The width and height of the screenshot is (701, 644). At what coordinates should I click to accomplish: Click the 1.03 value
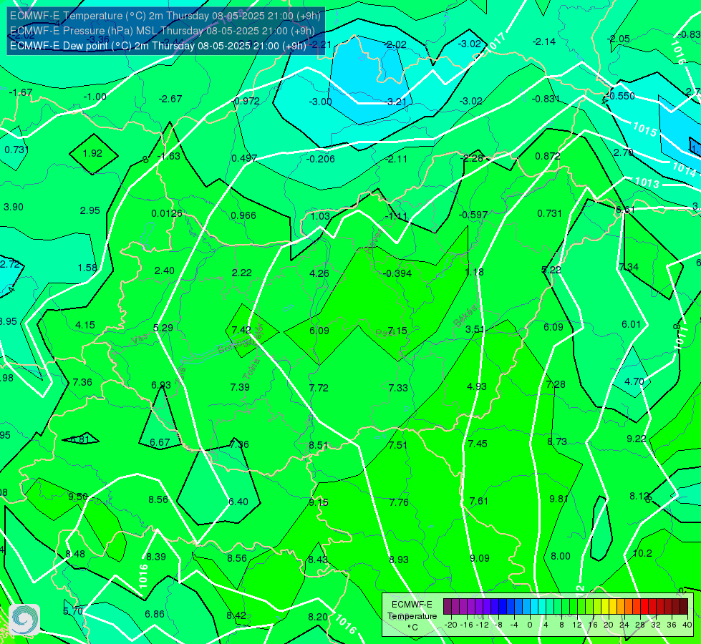[321, 216]
